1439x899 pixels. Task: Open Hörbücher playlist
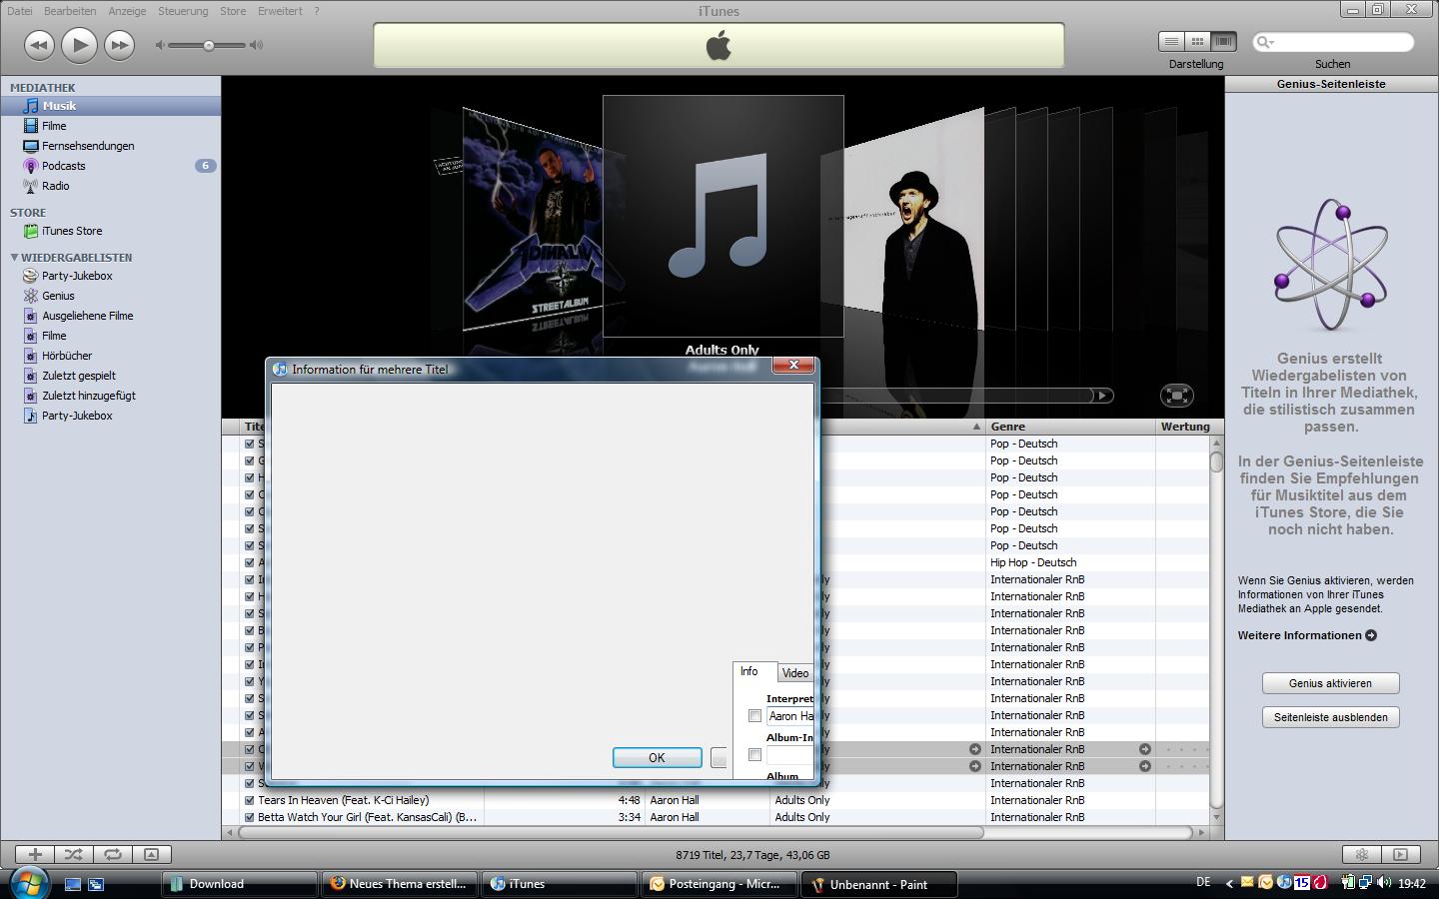pyautogui.click(x=67, y=356)
